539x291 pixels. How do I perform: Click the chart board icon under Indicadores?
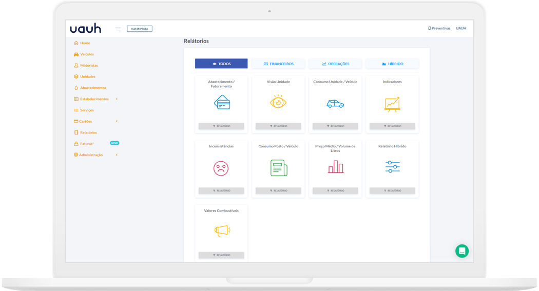pyautogui.click(x=392, y=104)
